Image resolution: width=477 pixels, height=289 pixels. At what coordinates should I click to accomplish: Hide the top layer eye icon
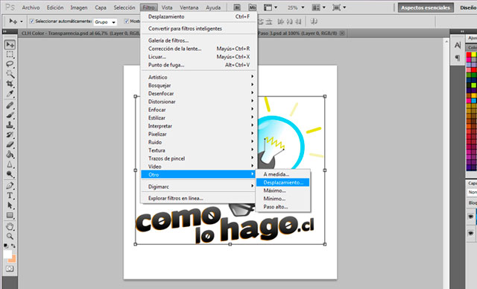point(471,217)
